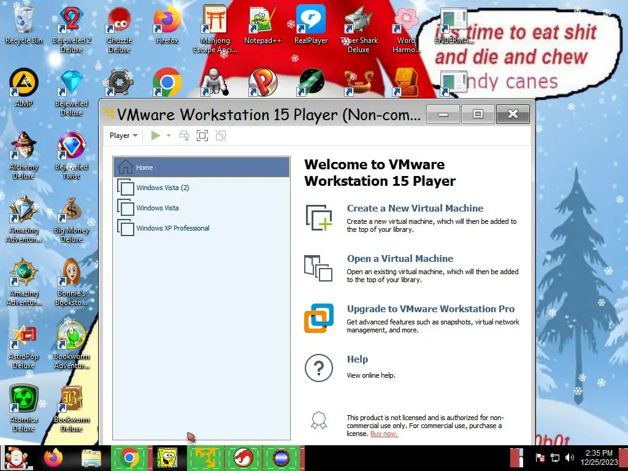Click the Home house icon in library

[125, 167]
